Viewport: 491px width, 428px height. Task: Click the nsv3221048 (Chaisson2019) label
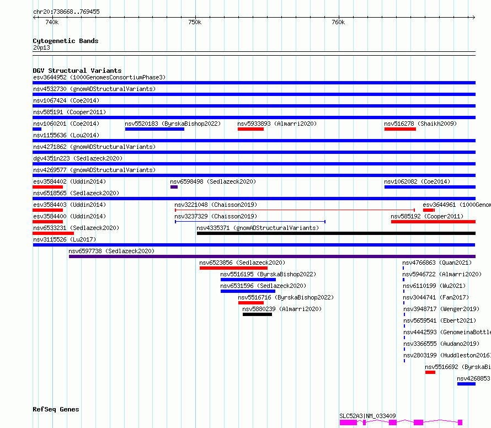tap(216, 205)
